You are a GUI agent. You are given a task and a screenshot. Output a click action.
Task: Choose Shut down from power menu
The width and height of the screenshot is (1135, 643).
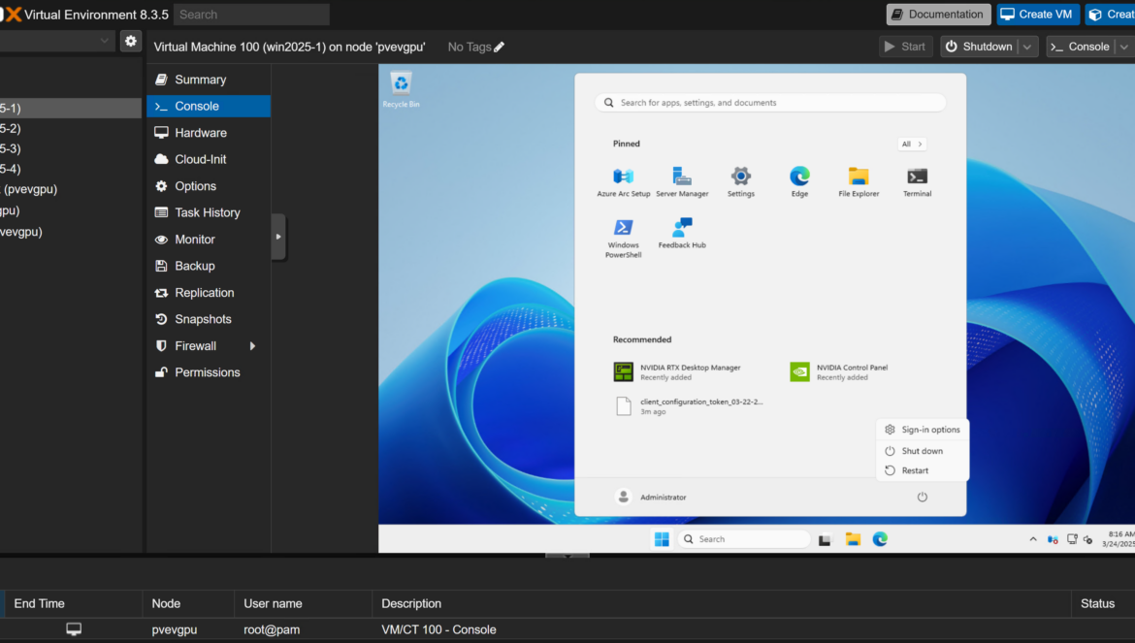tap(923, 451)
